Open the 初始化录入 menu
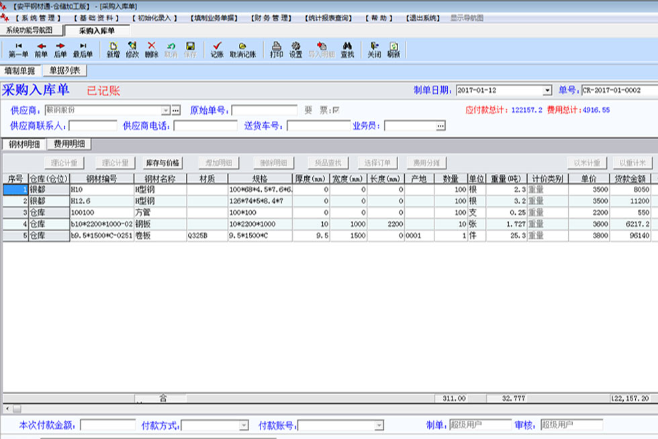 pos(154,18)
